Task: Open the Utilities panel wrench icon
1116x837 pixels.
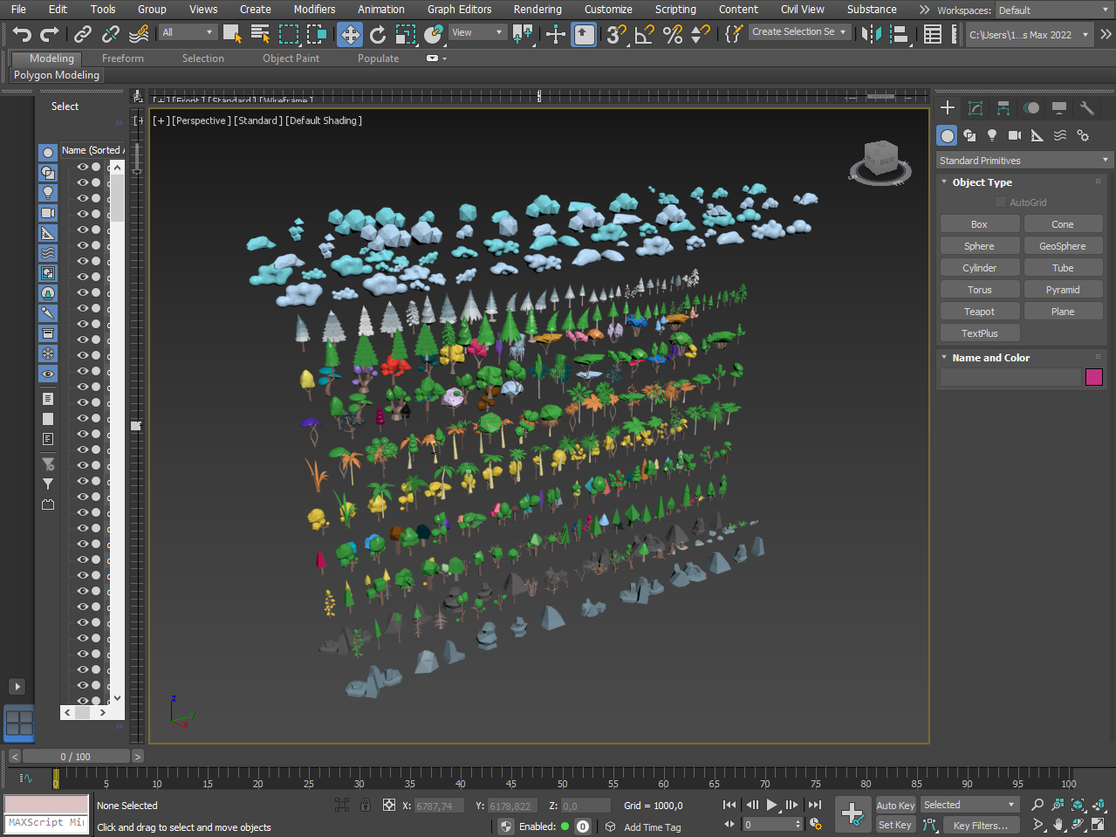Action: coord(1087,108)
